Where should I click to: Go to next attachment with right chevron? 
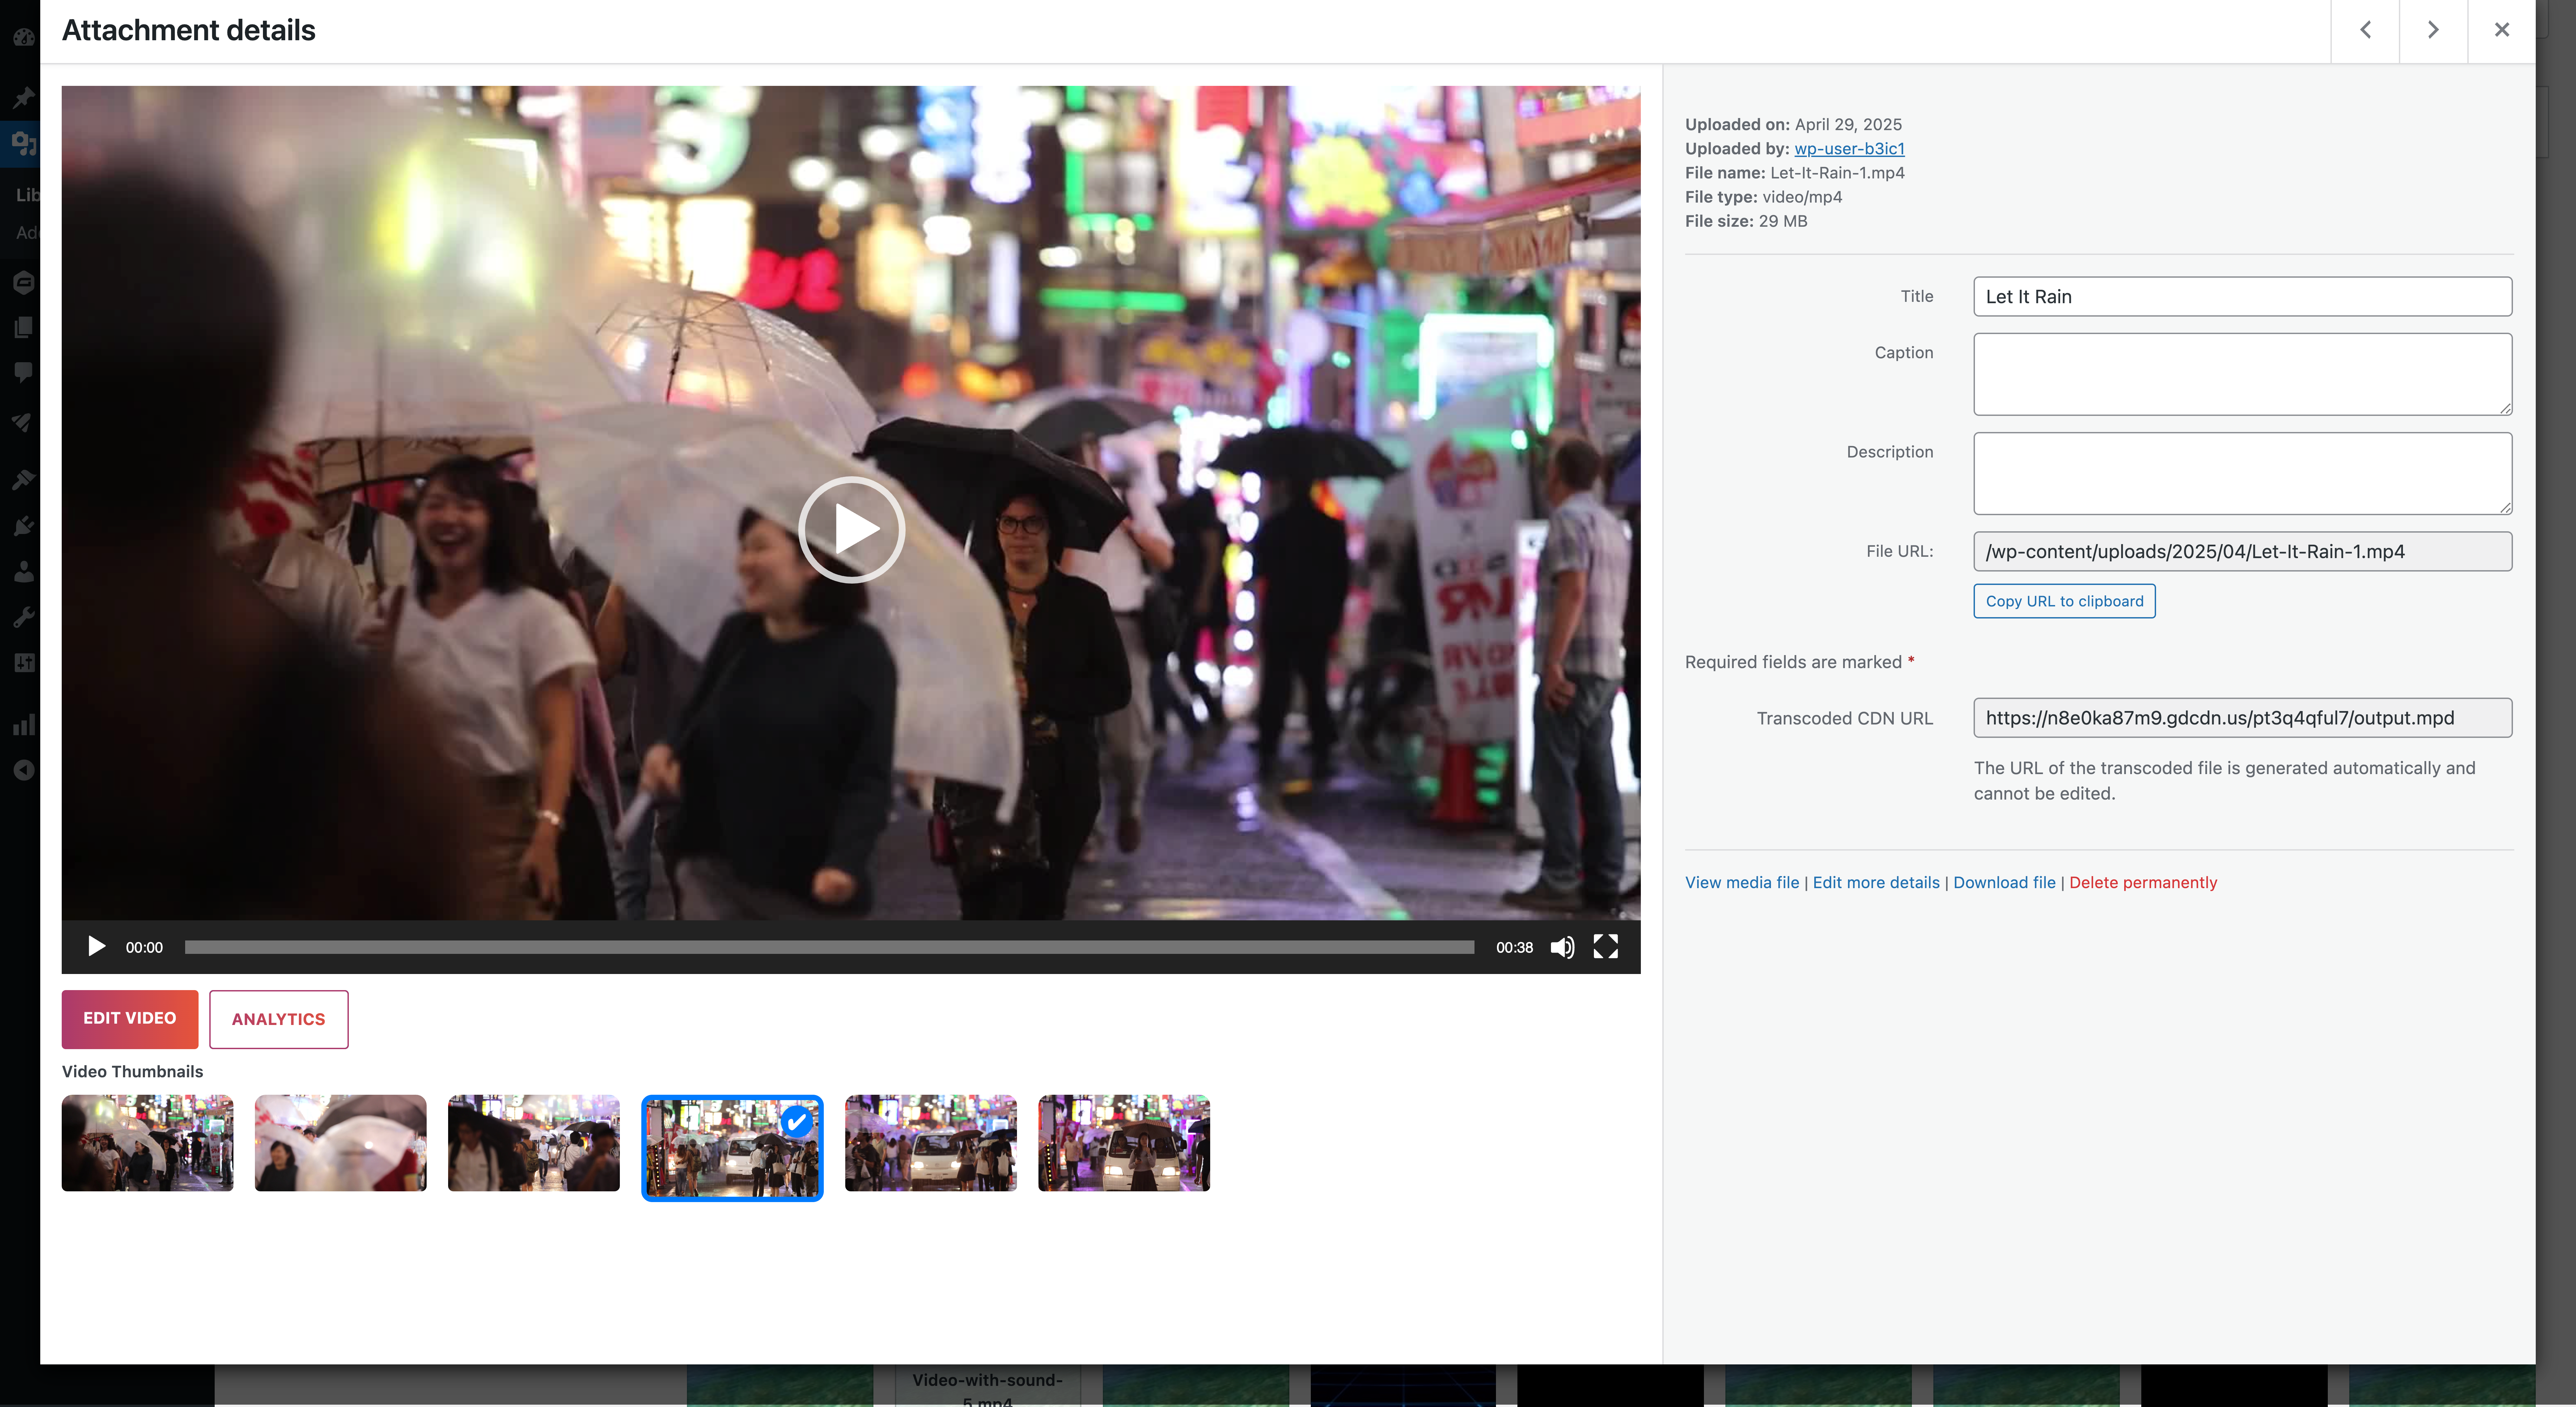coord(2433,30)
